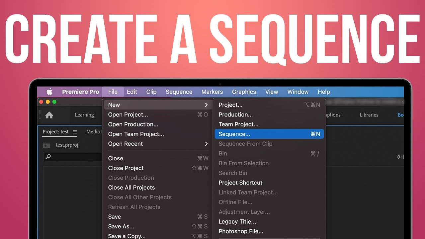This screenshot has width=425, height=239.
Task: Select Close All Projects entry
Action: pos(157,188)
